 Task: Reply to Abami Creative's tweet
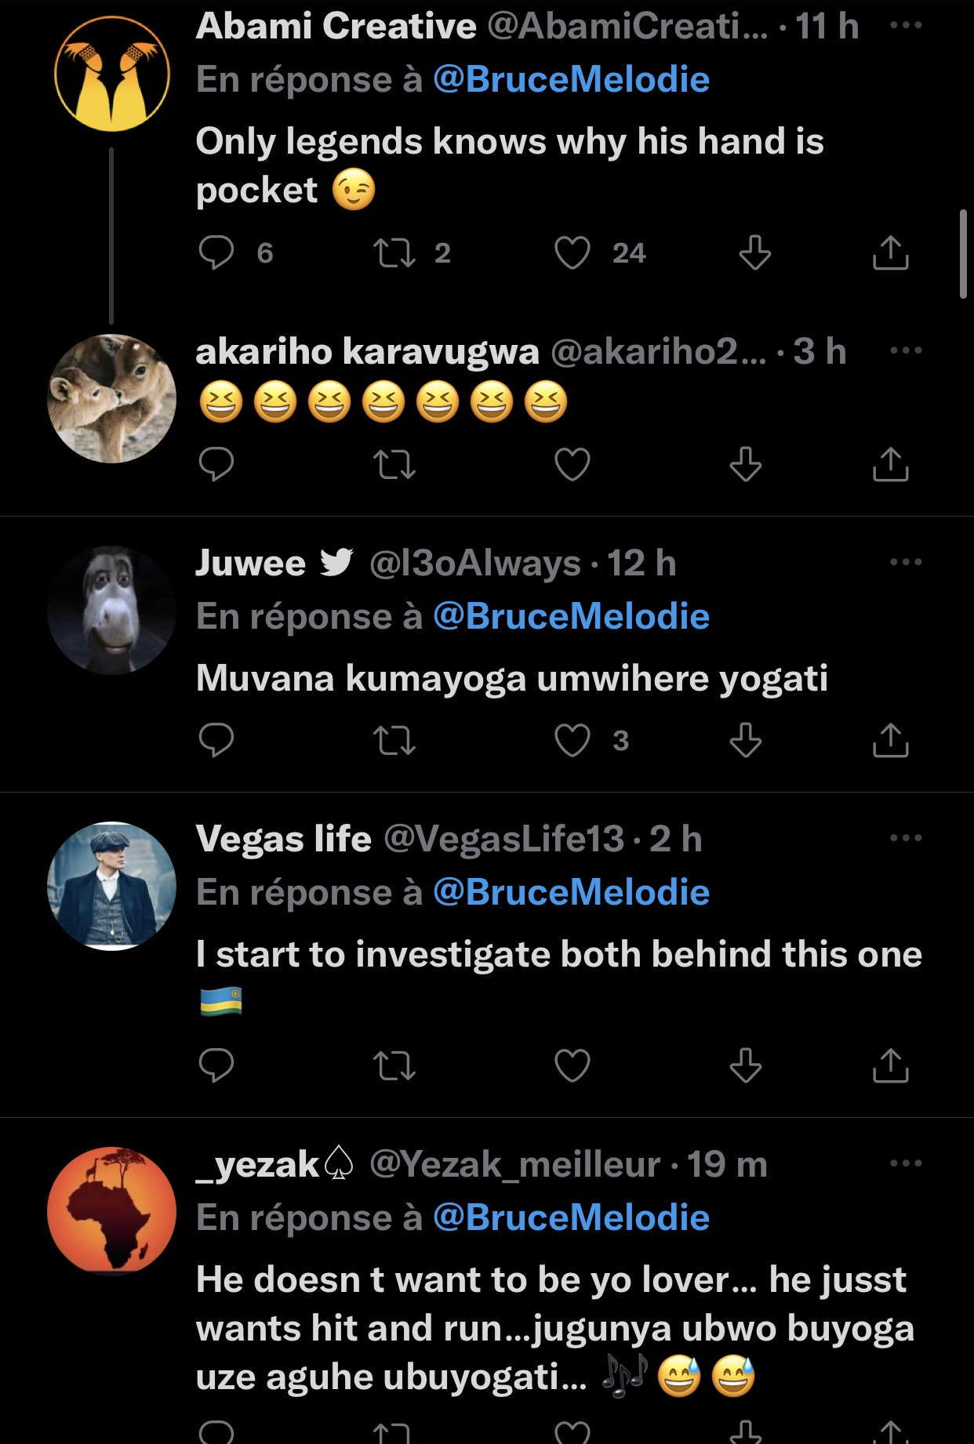click(x=216, y=252)
